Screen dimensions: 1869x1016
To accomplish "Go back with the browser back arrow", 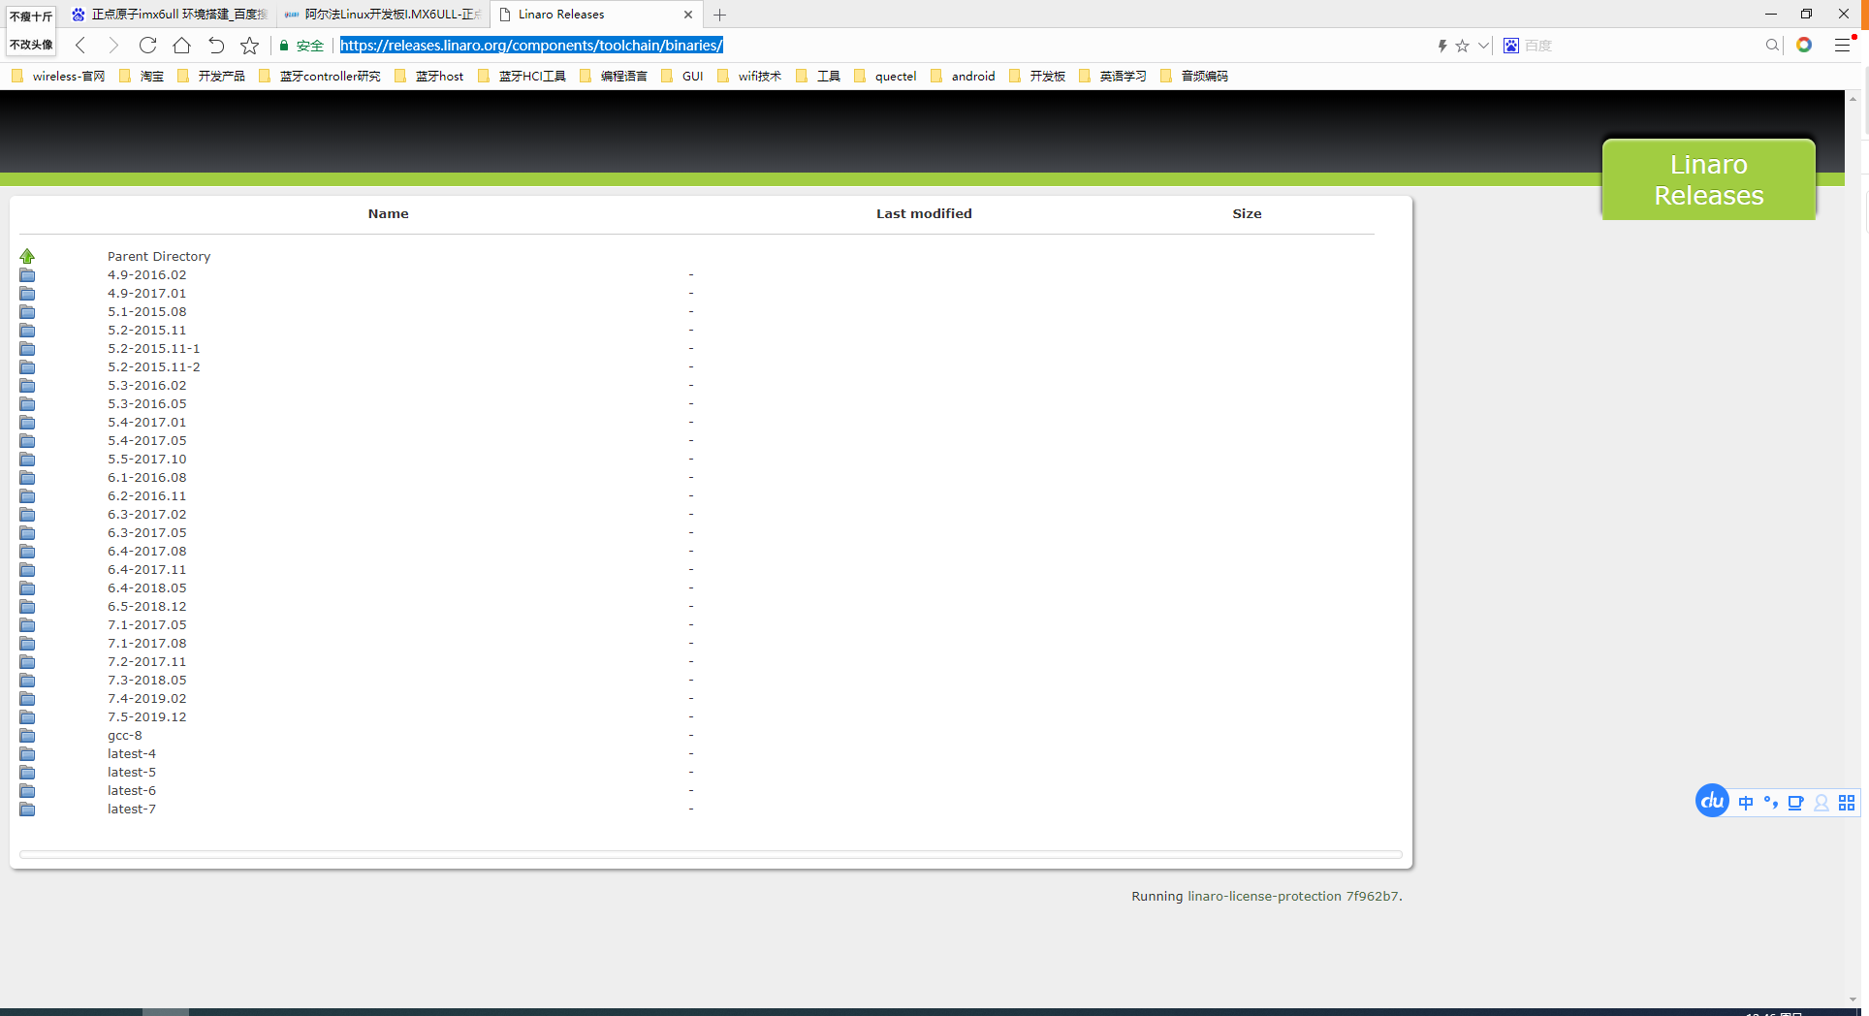I will pyautogui.click(x=81, y=46).
